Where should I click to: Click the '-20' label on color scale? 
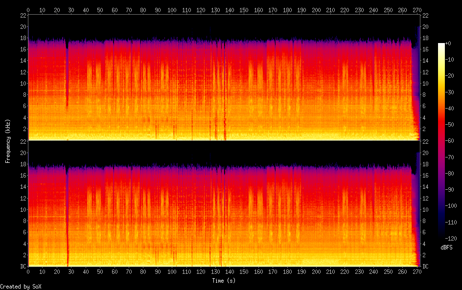coord(450,76)
